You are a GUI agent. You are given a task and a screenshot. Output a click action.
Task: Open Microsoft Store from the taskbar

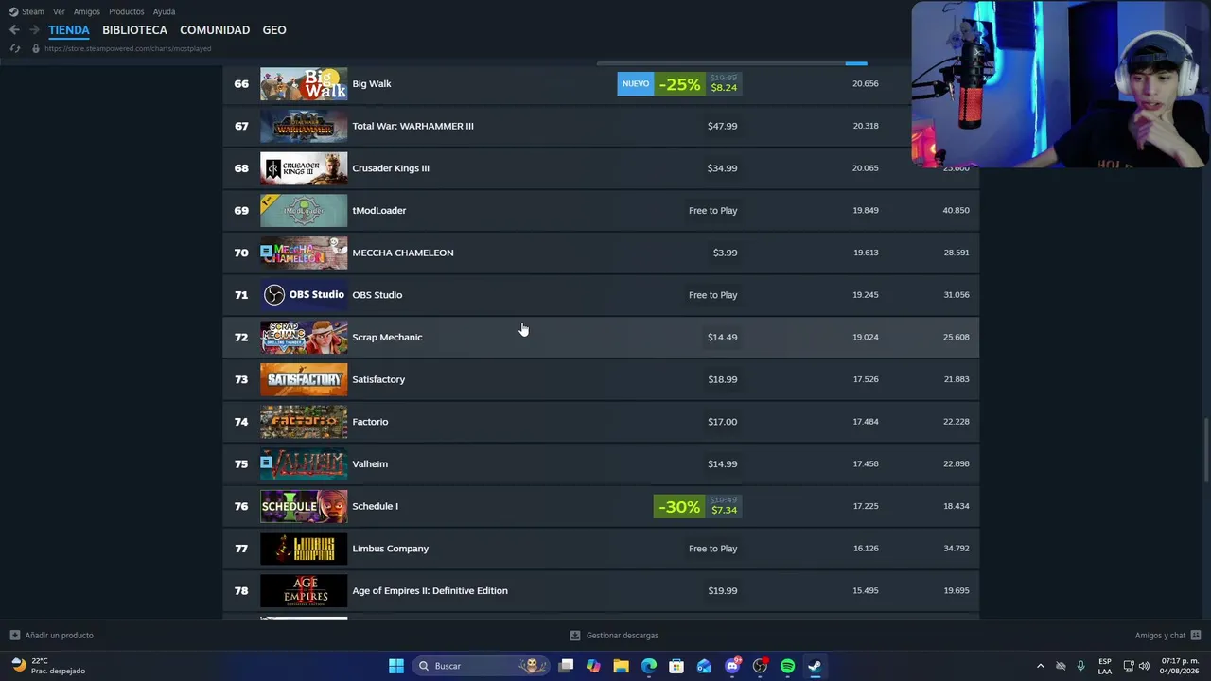[x=676, y=666]
